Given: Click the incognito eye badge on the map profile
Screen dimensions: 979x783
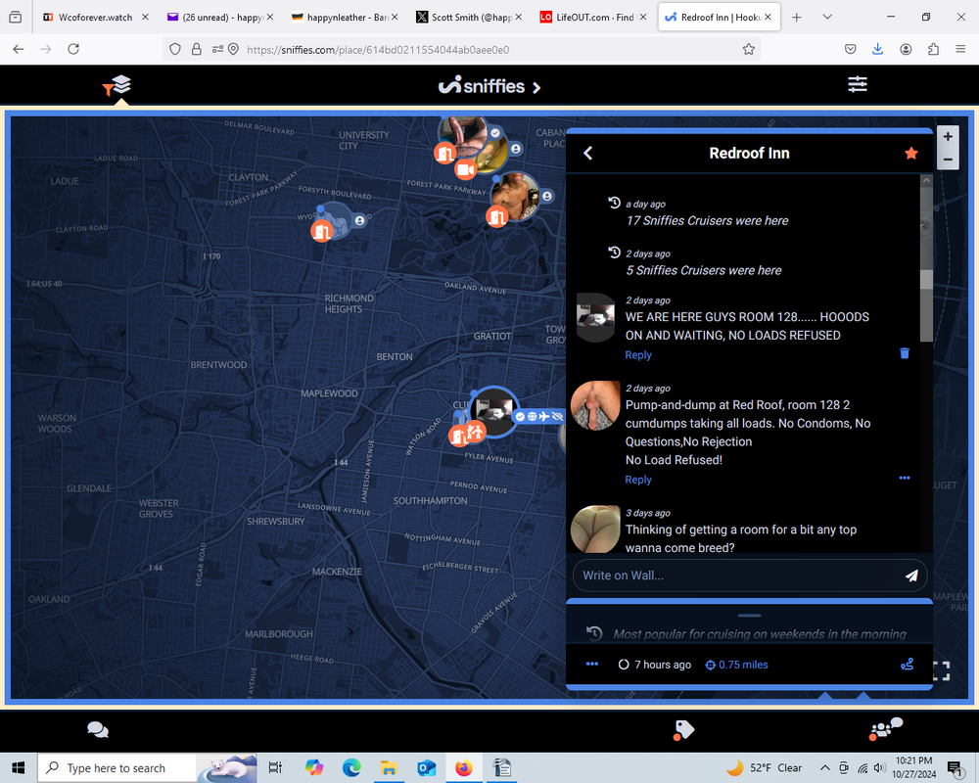Looking at the screenshot, I should tap(557, 416).
